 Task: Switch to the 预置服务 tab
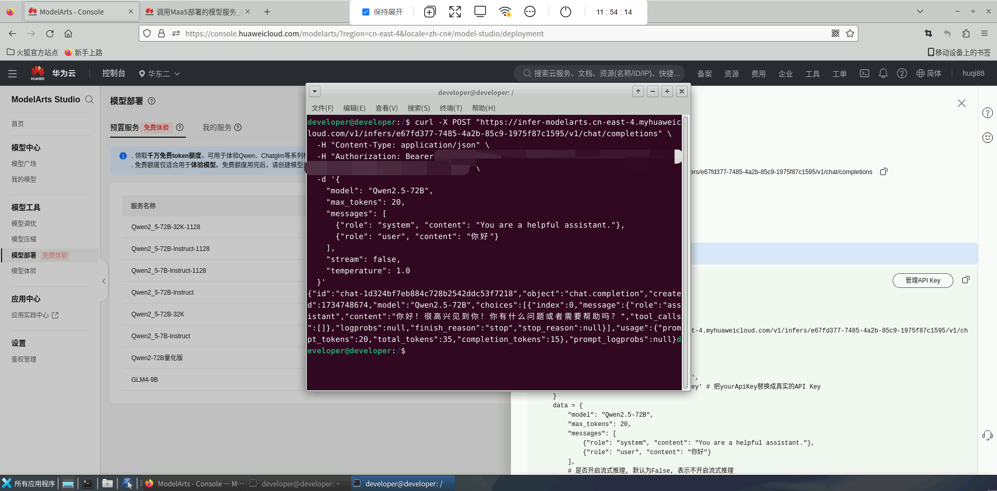125,127
